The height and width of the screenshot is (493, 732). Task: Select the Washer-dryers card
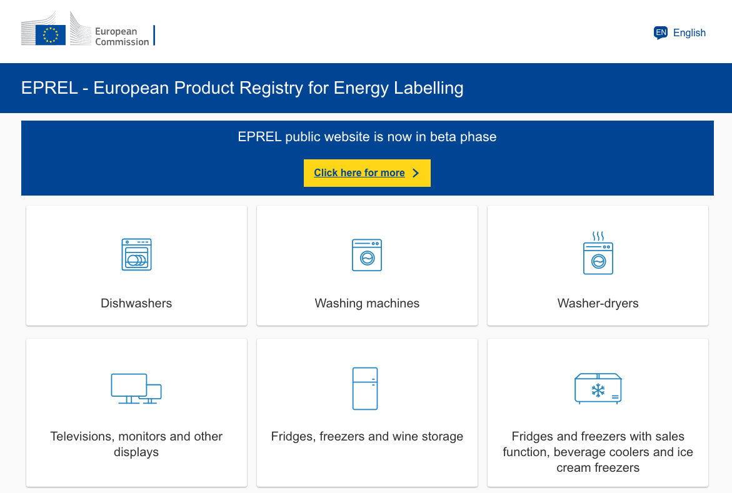[x=598, y=265]
